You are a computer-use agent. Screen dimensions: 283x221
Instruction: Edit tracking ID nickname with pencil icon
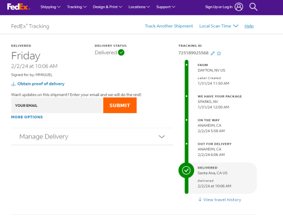[x=213, y=53]
